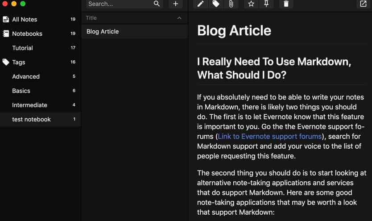The width and height of the screenshot is (372, 221).
Task: Click the heading I Really Need To Use Markdown
Action: point(274,68)
